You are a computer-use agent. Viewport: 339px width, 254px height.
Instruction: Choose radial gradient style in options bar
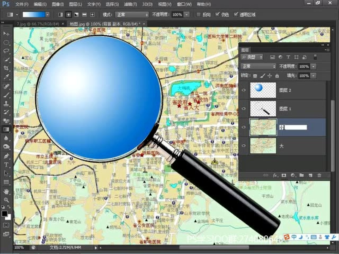click(69, 15)
